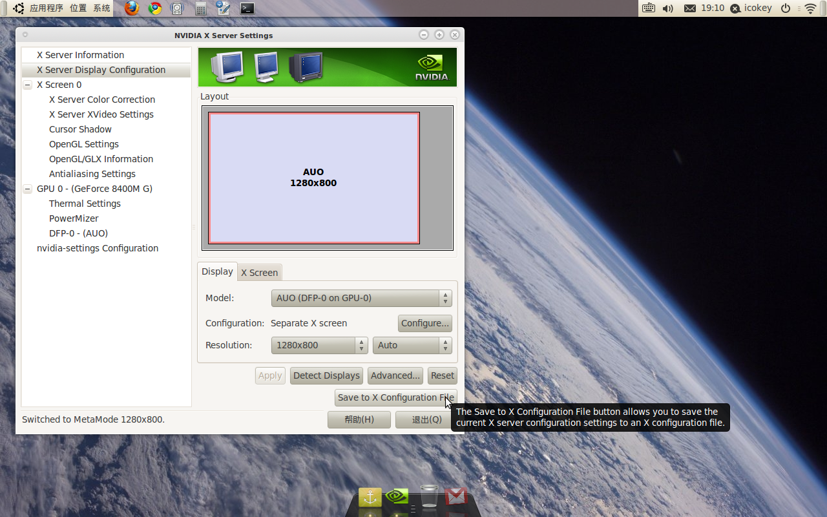Open the Model dropdown list

coord(361,298)
